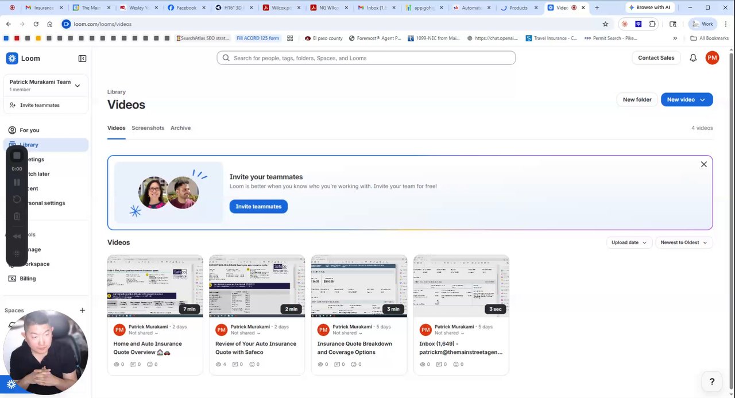Open the 3 sec Inbox video thumbnail
This screenshot has height=398, width=735.
[461, 286]
